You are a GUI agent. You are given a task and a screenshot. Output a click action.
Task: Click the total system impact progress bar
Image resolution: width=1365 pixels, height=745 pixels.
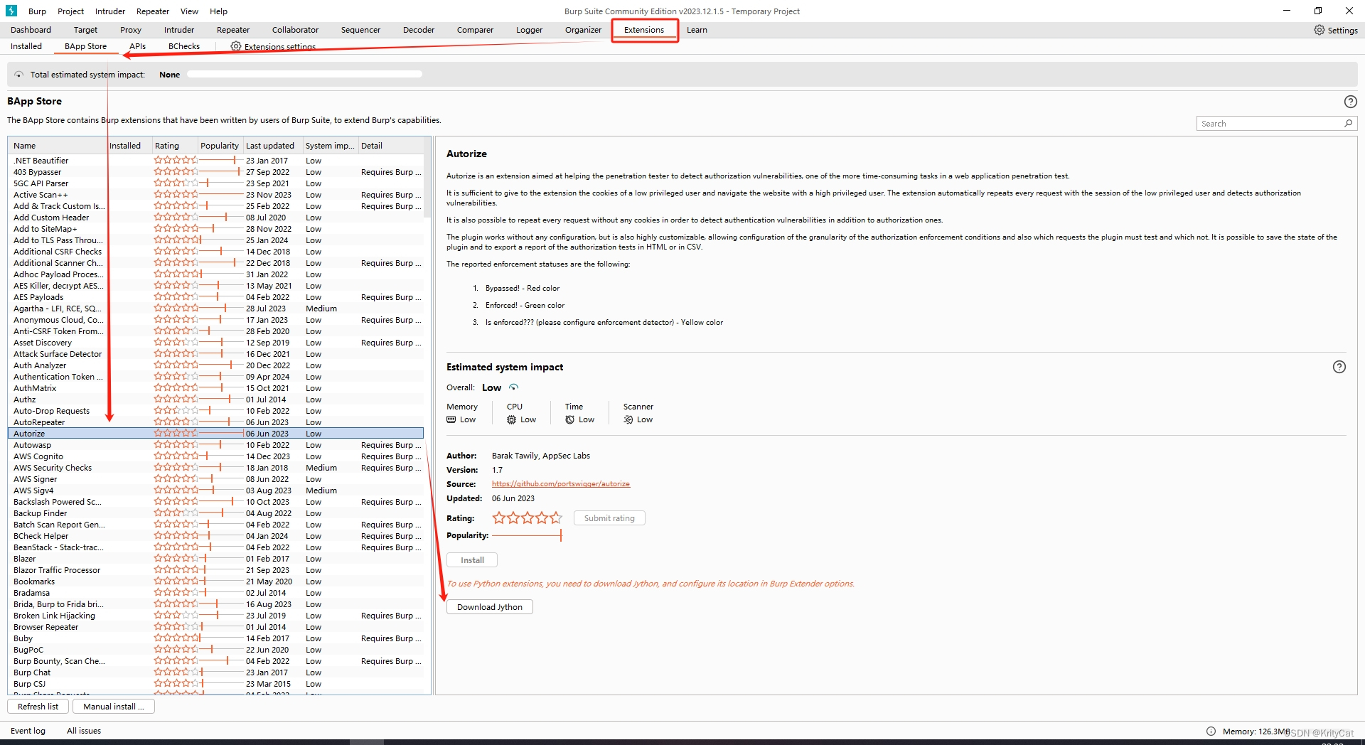coord(304,75)
